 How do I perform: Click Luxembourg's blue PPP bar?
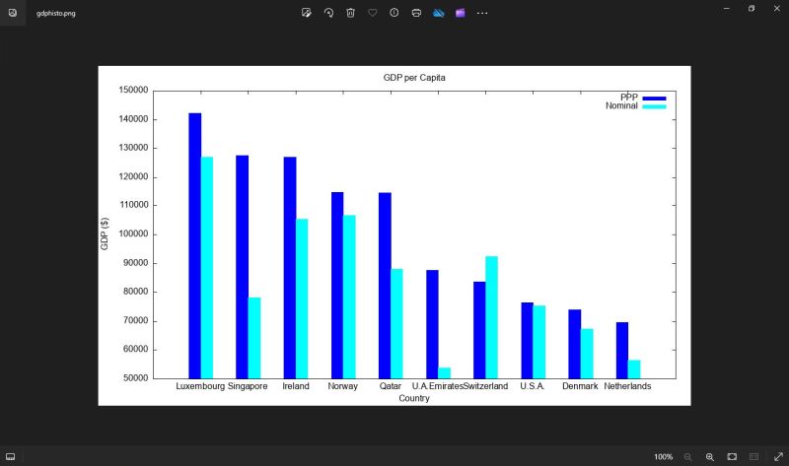click(194, 246)
